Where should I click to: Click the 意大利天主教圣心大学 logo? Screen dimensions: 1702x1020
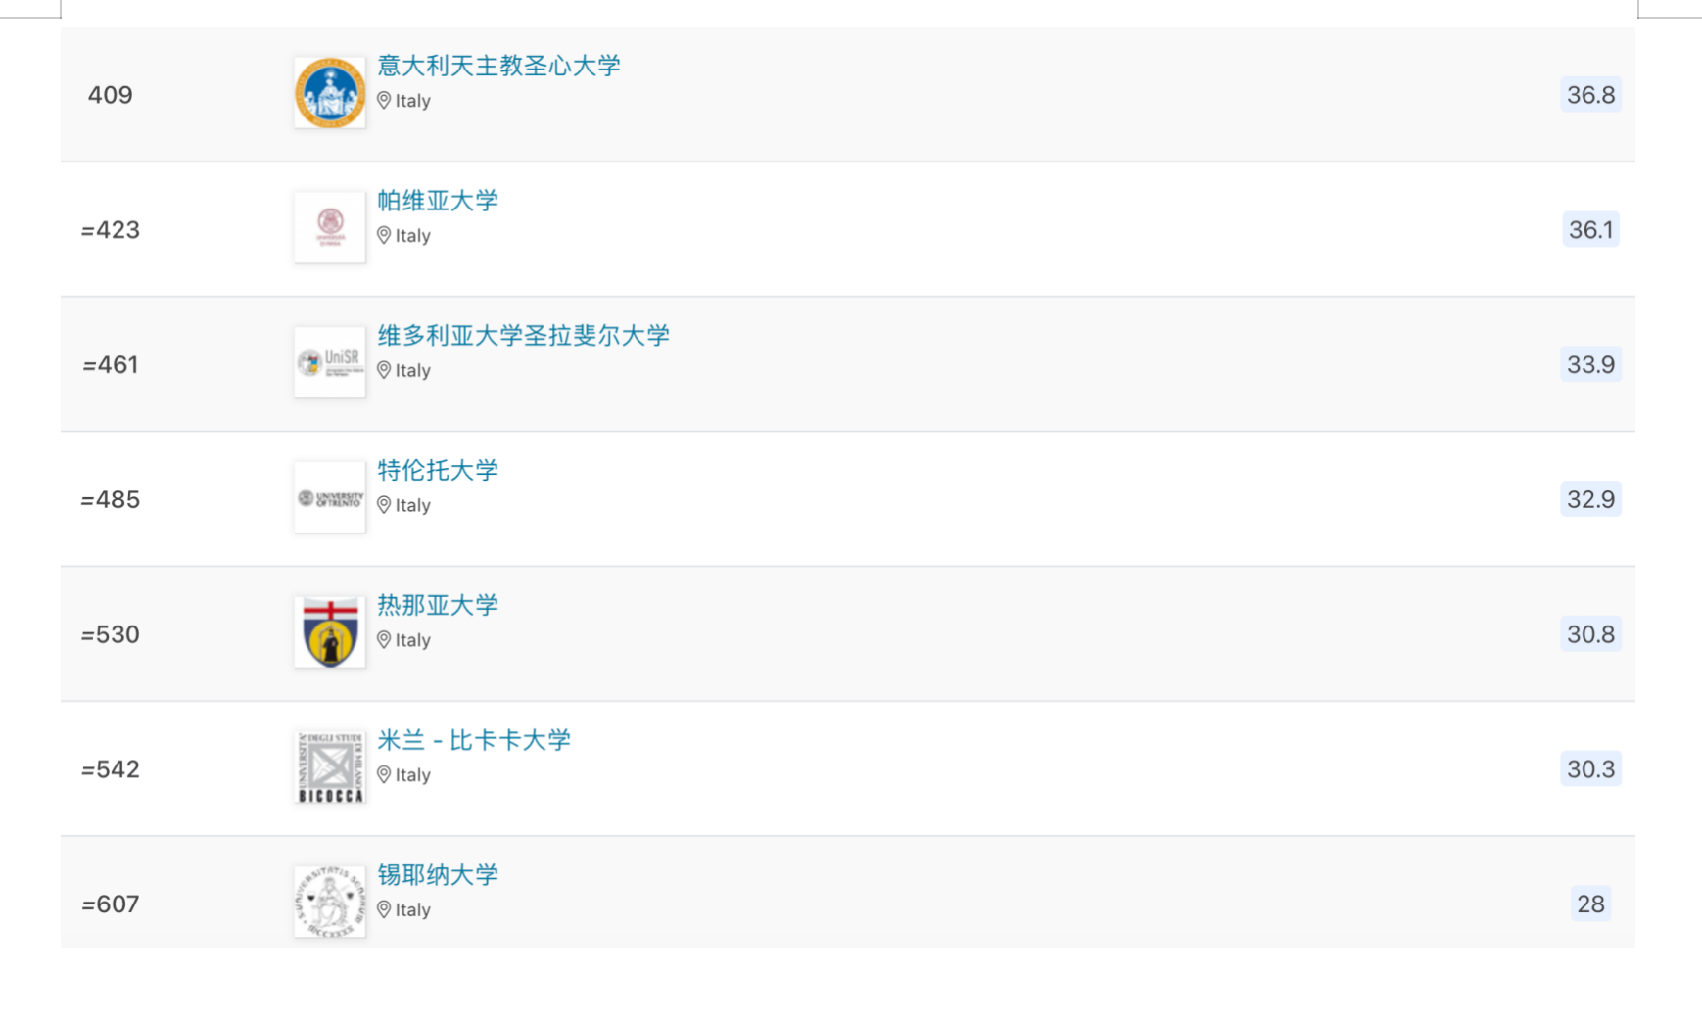[330, 92]
